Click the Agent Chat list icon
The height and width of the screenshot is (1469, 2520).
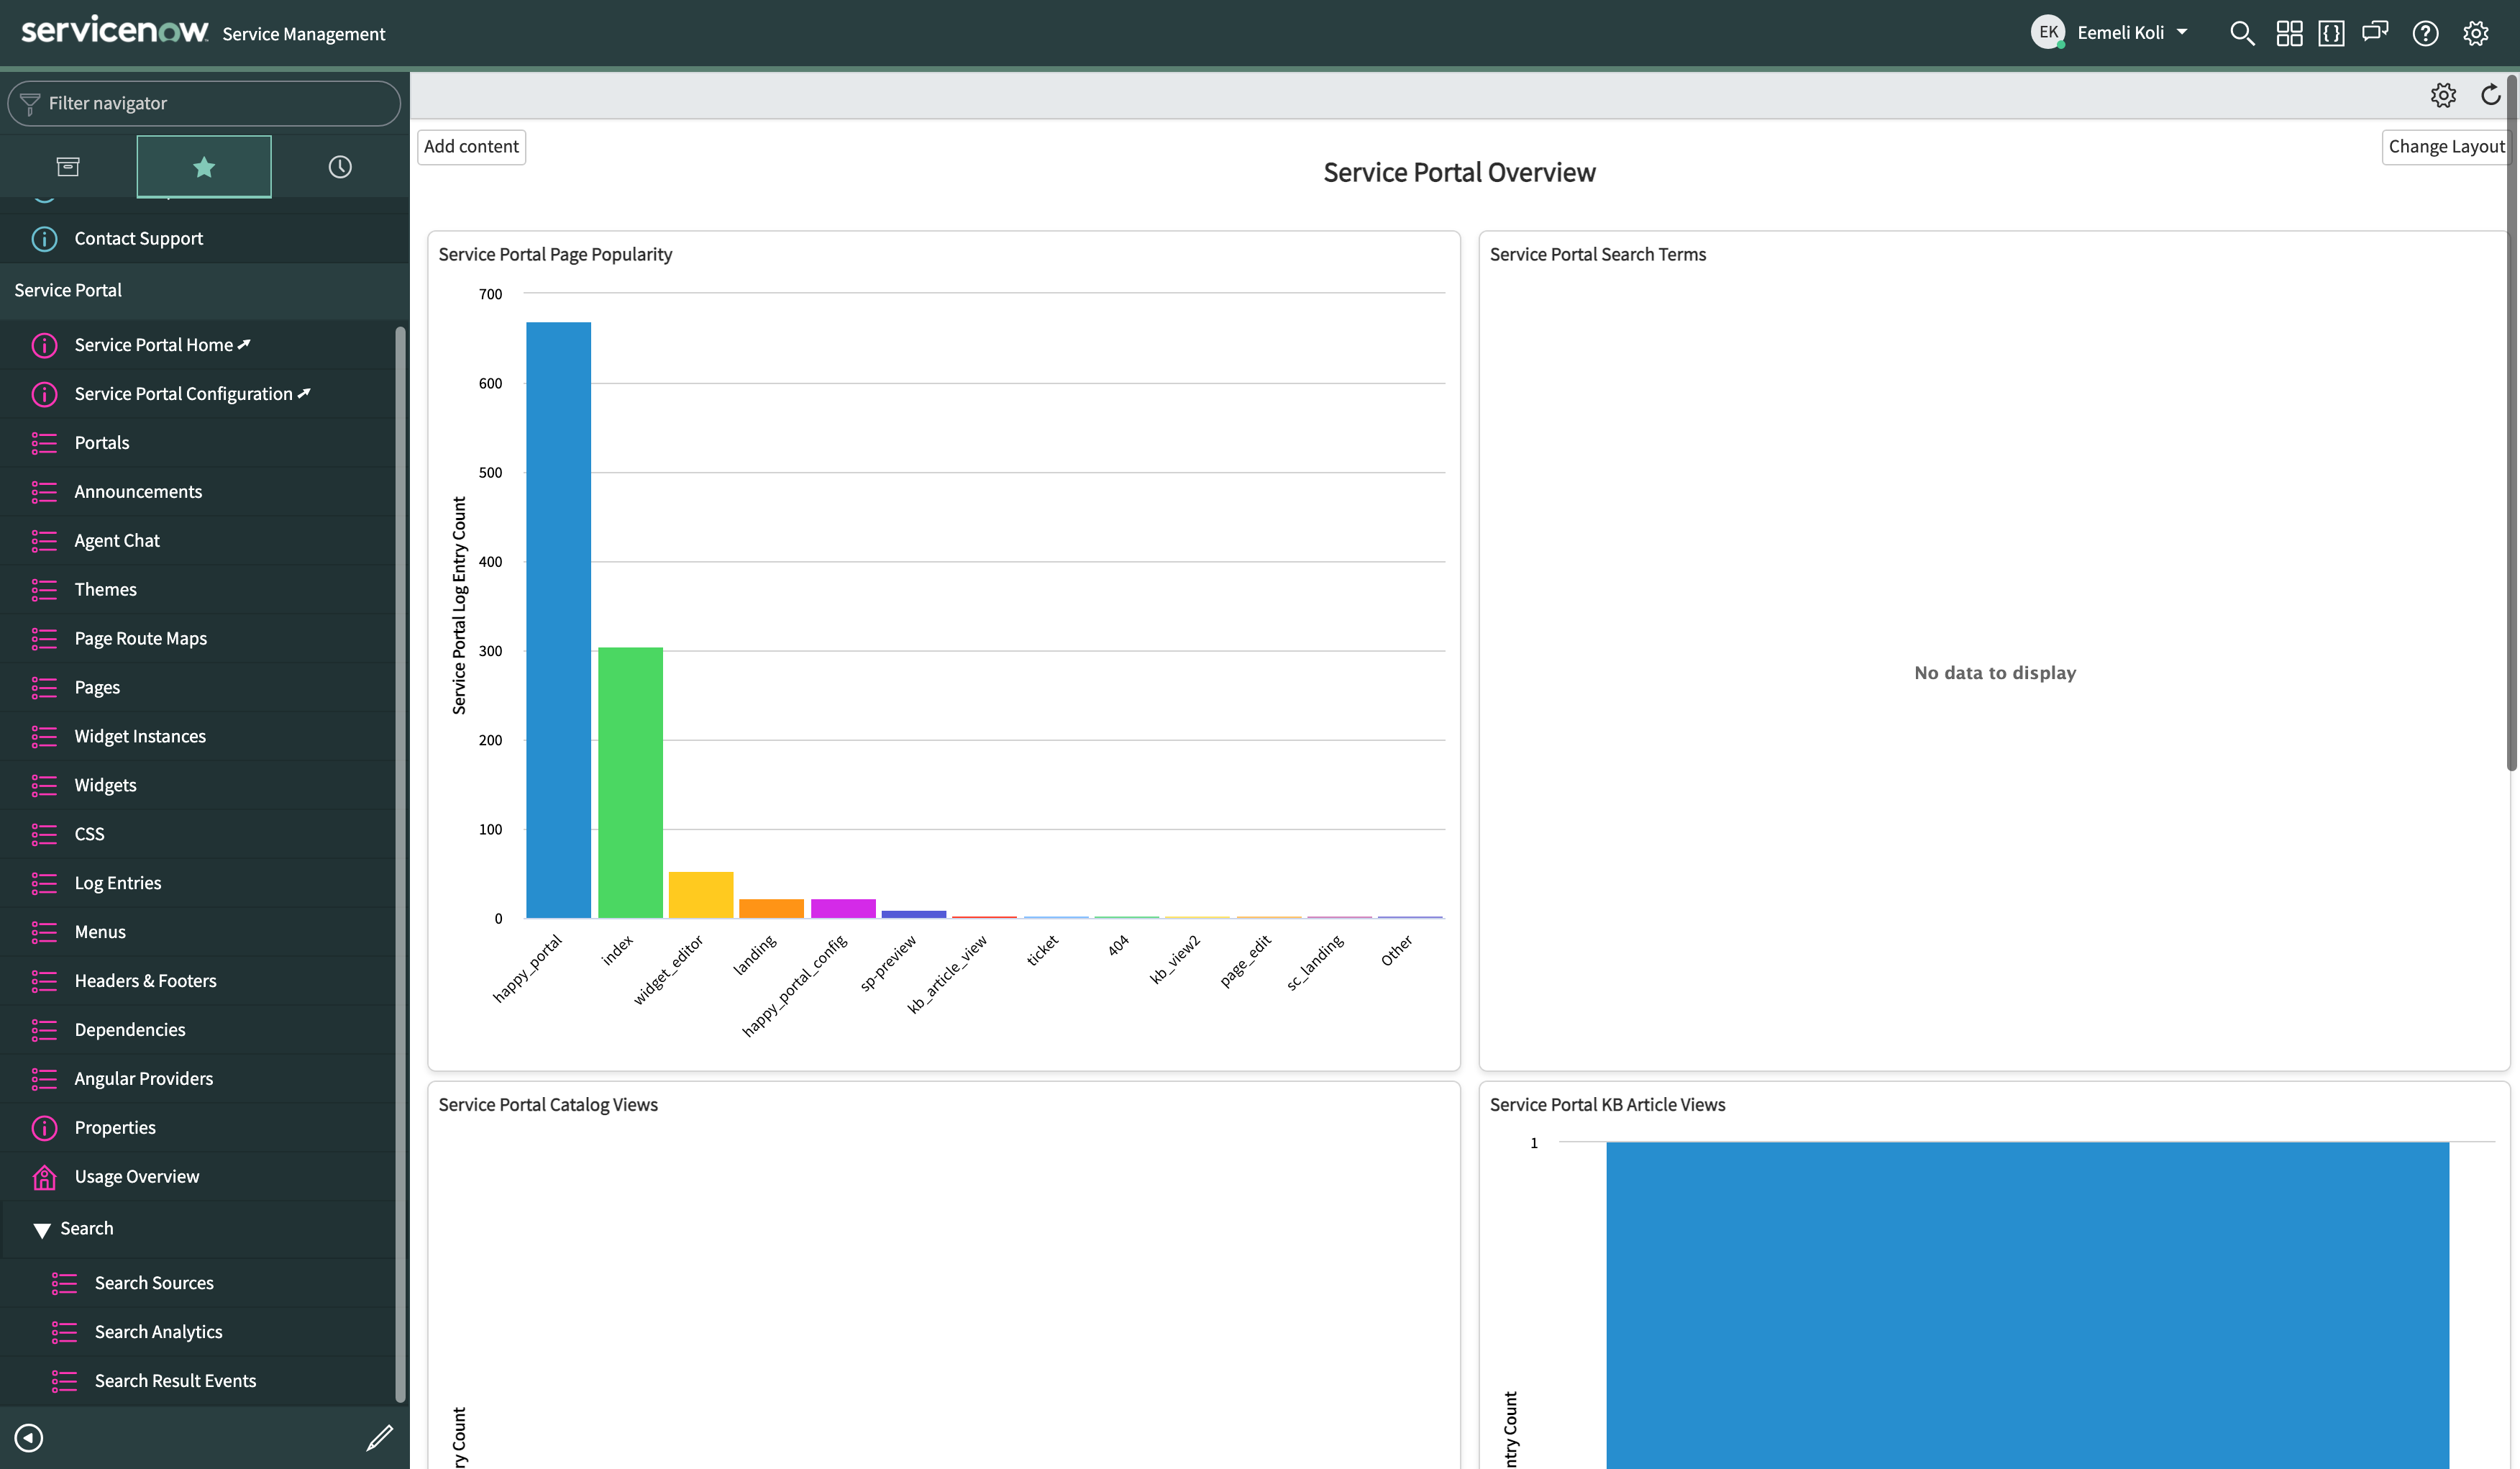(x=44, y=541)
